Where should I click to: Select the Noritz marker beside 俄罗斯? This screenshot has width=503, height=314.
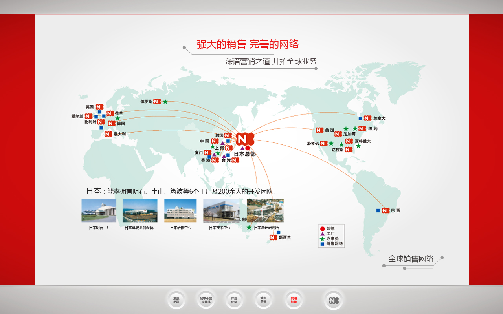[x=157, y=101]
